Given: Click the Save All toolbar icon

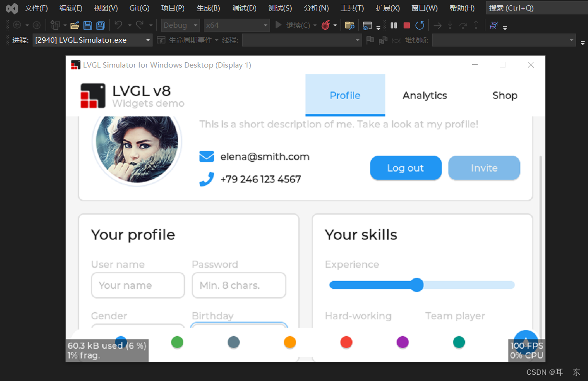Looking at the screenshot, I should pyautogui.click(x=100, y=25).
